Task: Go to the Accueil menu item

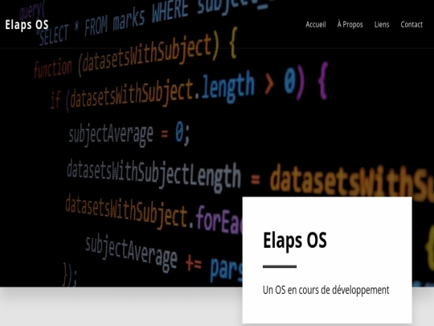Action: click(x=316, y=25)
